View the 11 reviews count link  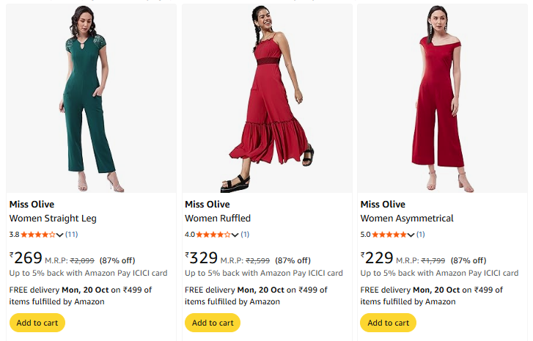point(72,235)
